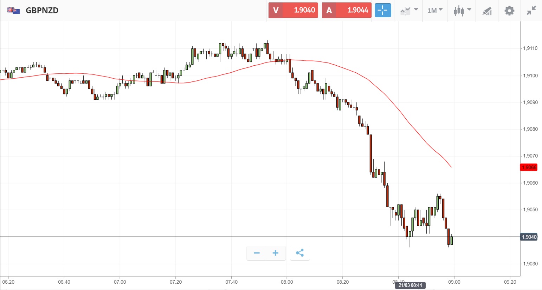Image resolution: width=542 pixels, height=290 pixels.
Task: Collapse chart with the shrink arrows icon
Action: point(531,11)
